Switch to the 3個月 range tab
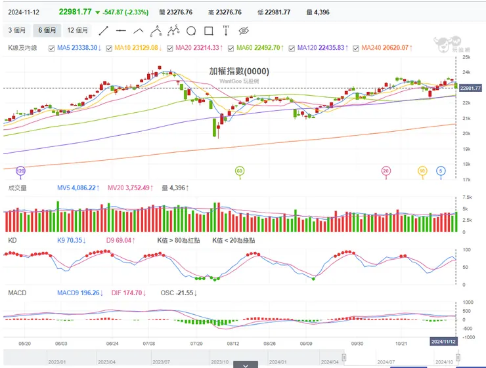 pyautogui.click(x=17, y=30)
